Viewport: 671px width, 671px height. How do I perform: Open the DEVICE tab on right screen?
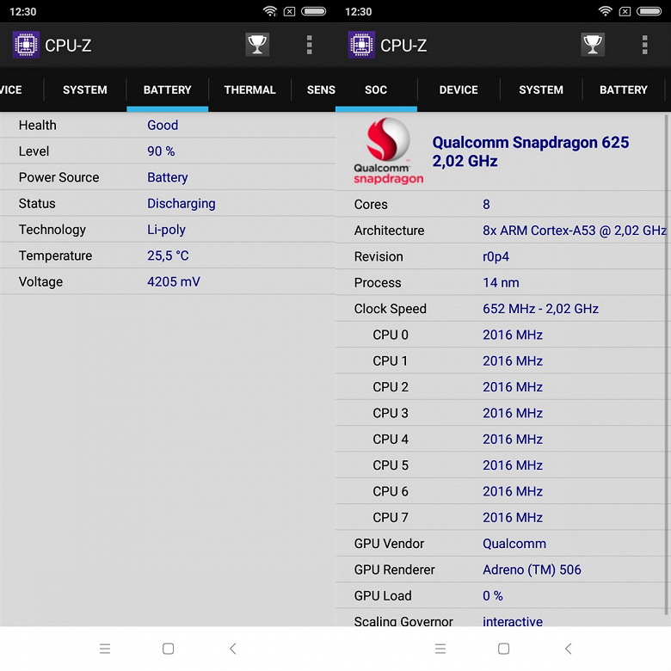pos(459,89)
